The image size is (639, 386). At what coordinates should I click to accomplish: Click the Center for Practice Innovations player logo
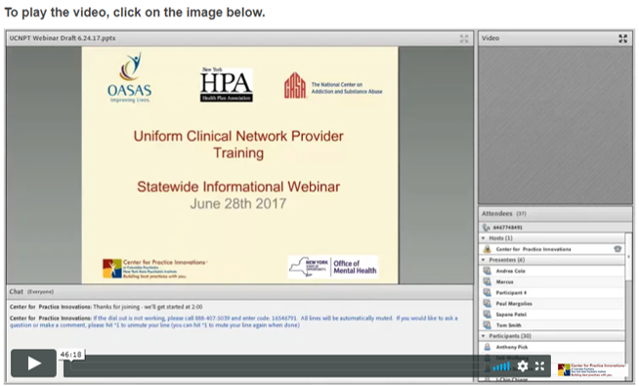pos(591,369)
